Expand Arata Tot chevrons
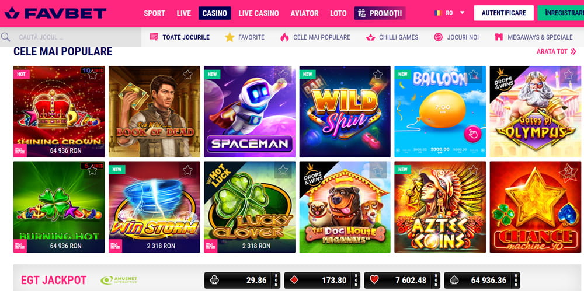Viewport: 584px width, 291px height. (573, 52)
